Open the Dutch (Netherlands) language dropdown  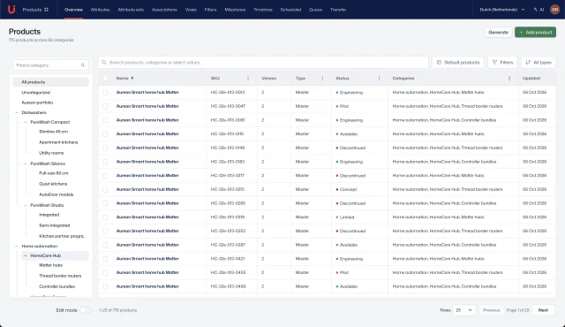502,10
